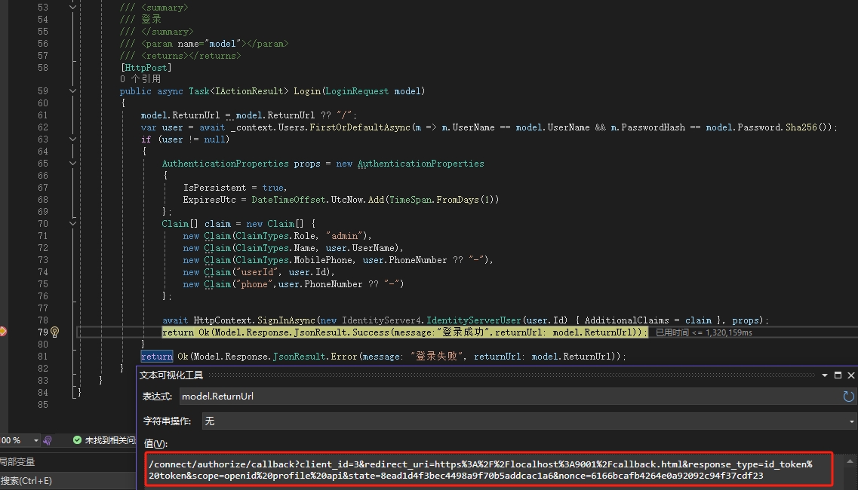Image resolution: width=858 pixels, height=490 pixels.
Task: Open the code health indicator in the status bar
Action: 47,439
